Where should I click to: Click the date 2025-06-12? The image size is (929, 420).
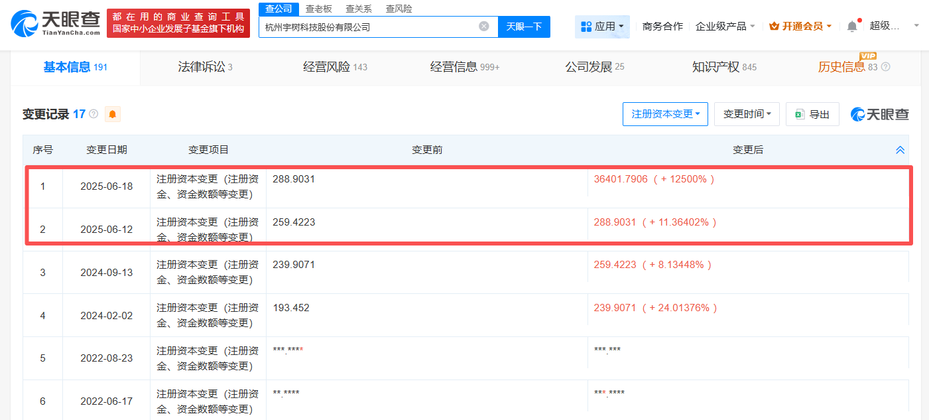coord(107,230)
